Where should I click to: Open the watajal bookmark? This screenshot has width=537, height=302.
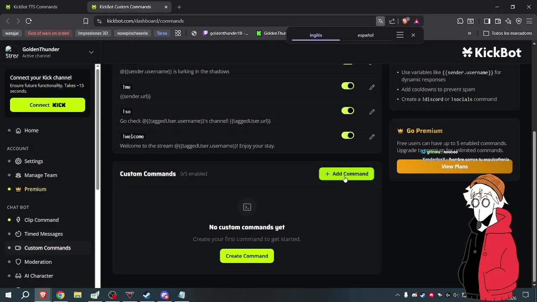coord(12,33)
